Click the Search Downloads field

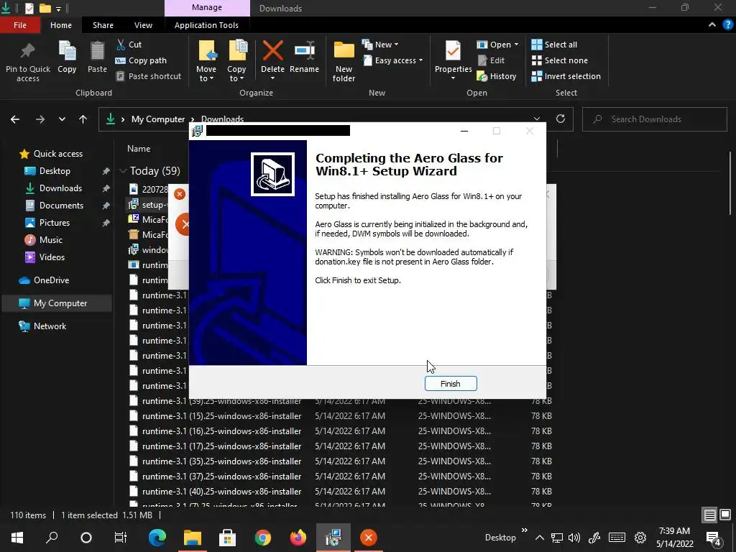point(655,119)
